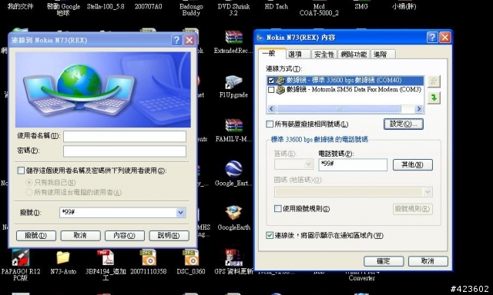Launch the PAPAGO! R12 PC版 shortcut
The width and height of the screenshot is (493, 295).
tap(21, 257)
